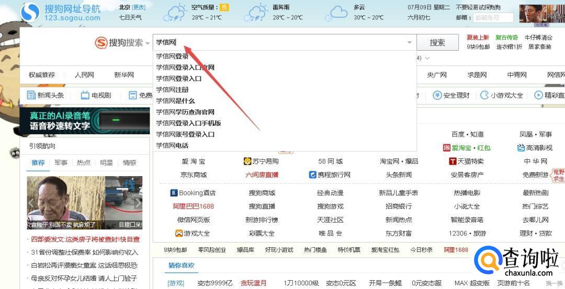Click the 复古传奇 promo link
Screen dimensions: 565x289
[507, 38]
